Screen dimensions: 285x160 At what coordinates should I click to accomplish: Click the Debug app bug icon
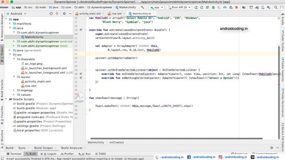(x=213, y=8)
